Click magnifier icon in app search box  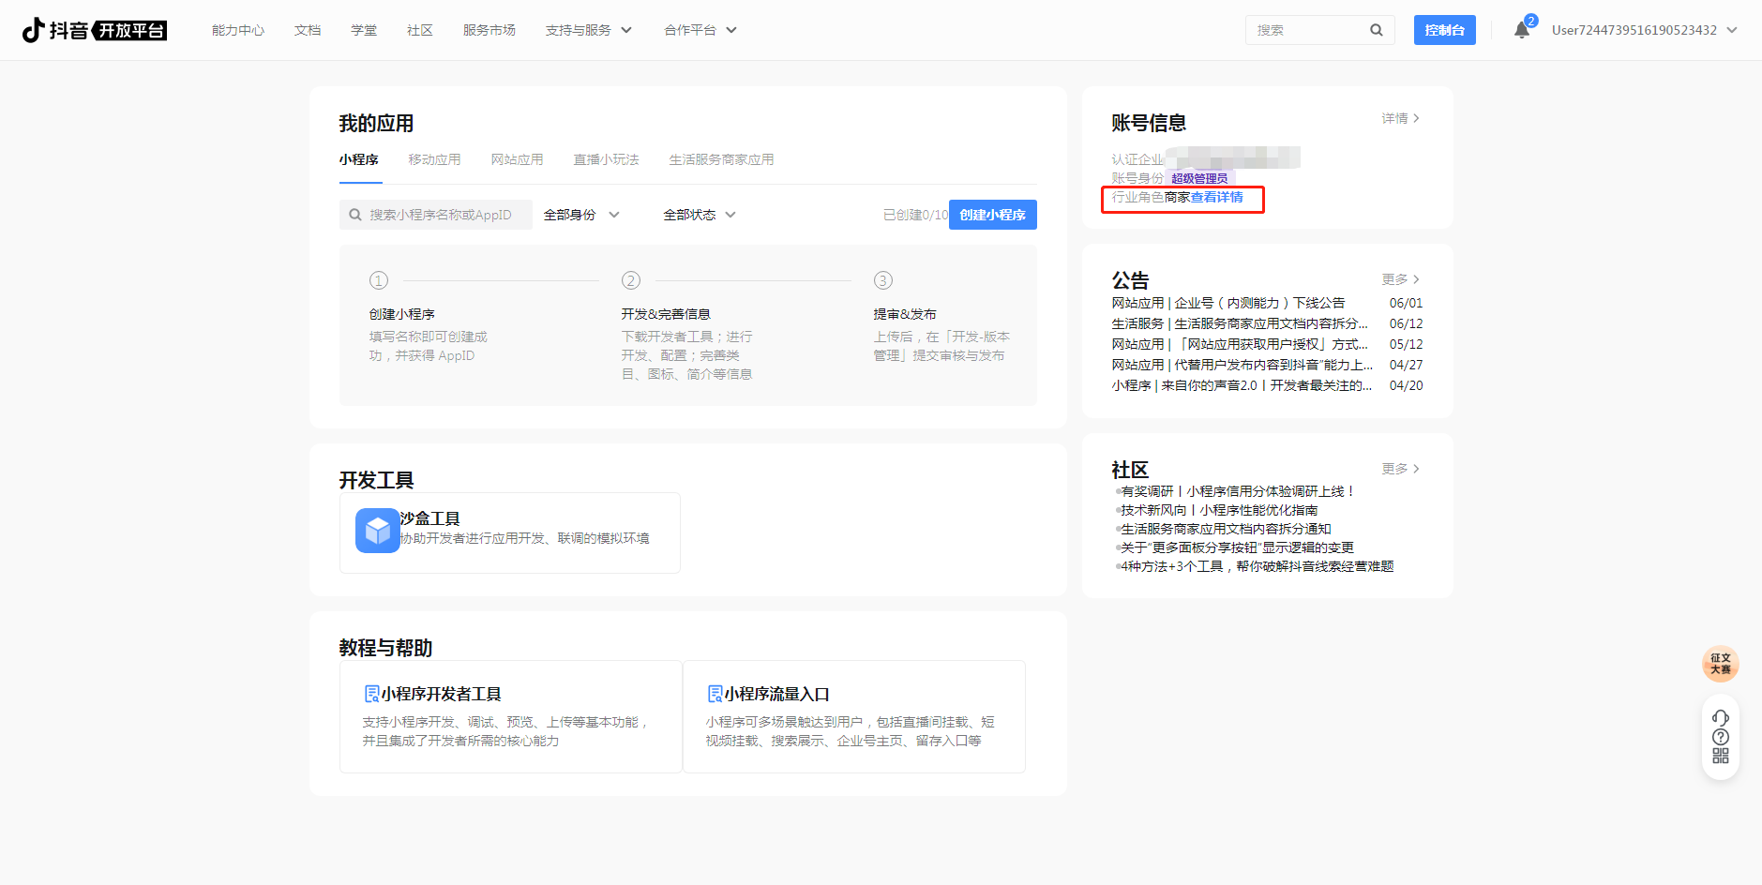pyautogui.click(x=355, y=215)
